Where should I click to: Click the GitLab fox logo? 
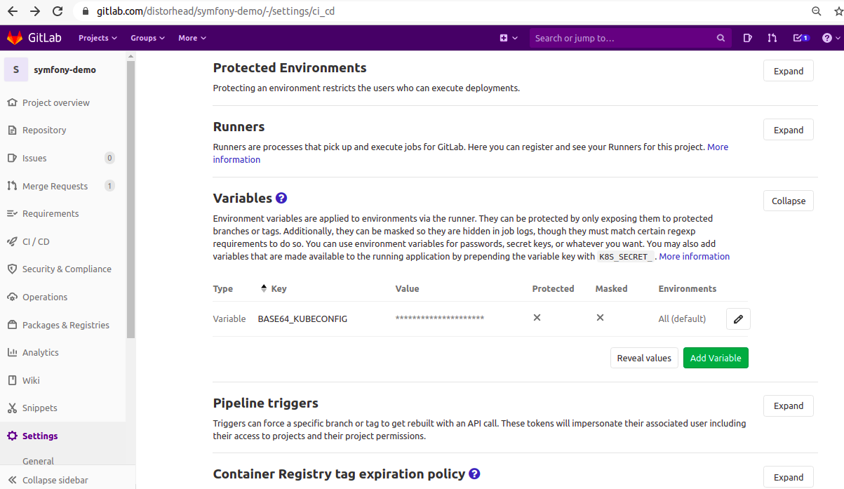click(x=15, y=38)
